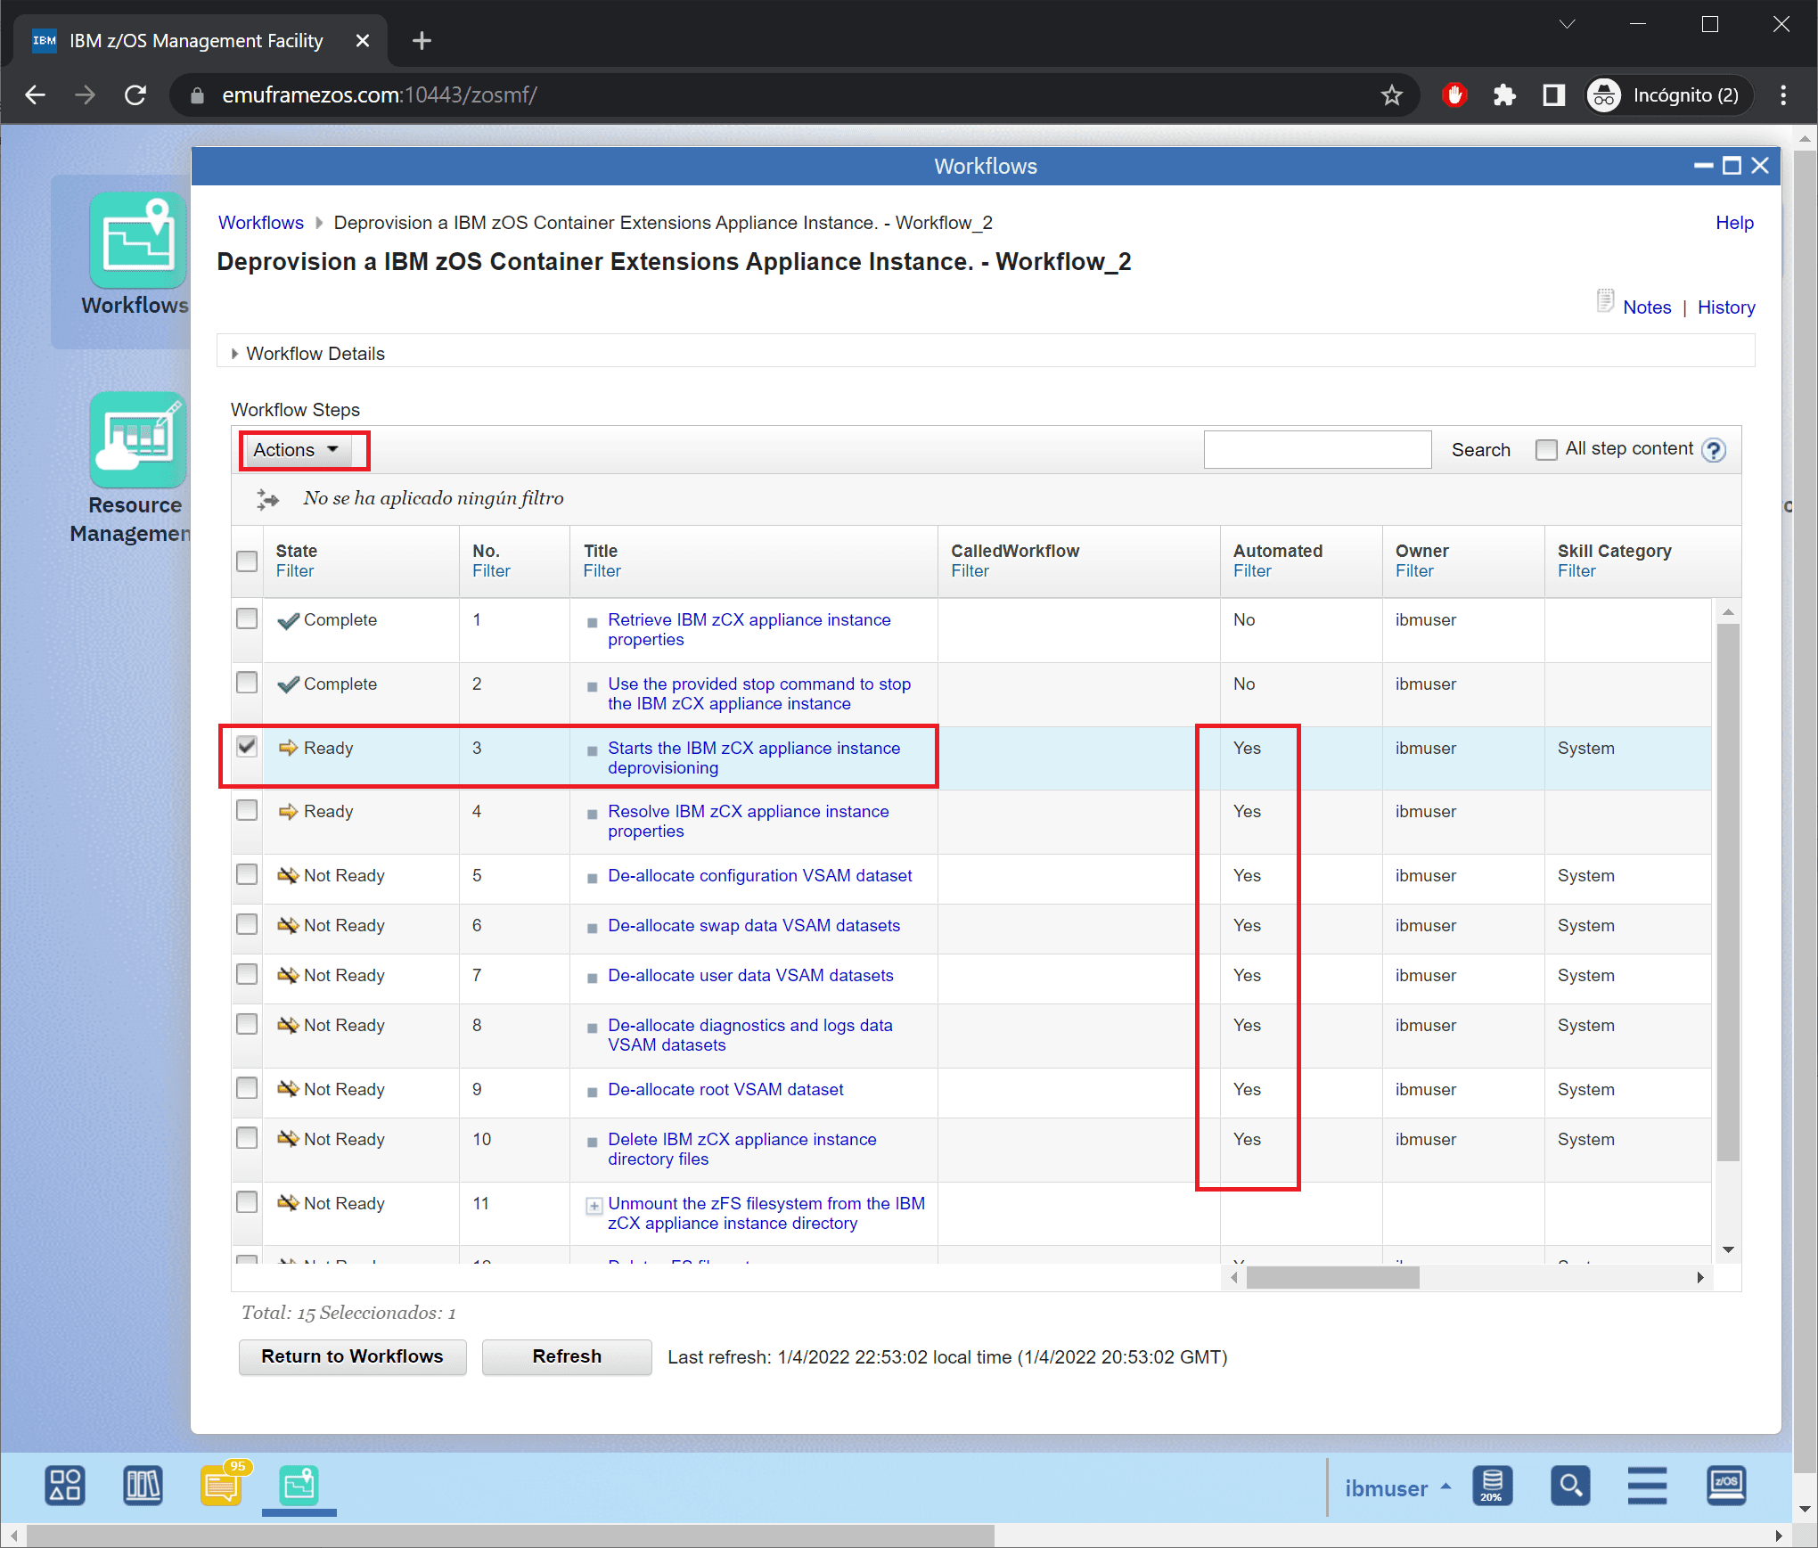Open the notifications icon showing 95

click(x=222, y=1486)
